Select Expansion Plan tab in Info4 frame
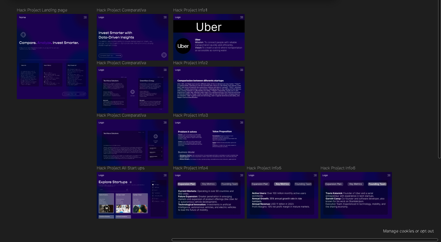Image resolution: width=441 pixels, height=242 pixels. (186, 184)
